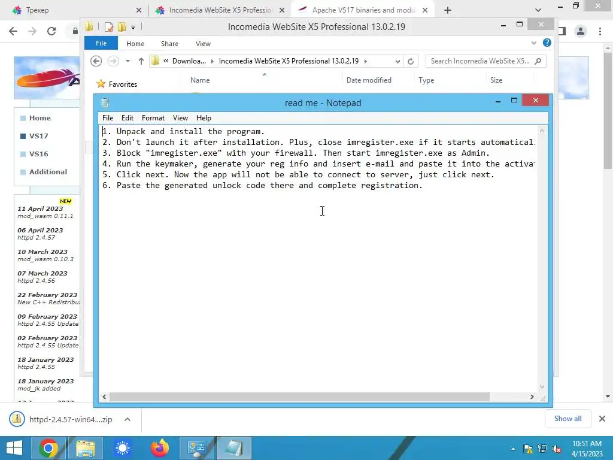The image size is (613, 460).
Task: Open Notepad Edit menu
Action: [x=127, y=118]
